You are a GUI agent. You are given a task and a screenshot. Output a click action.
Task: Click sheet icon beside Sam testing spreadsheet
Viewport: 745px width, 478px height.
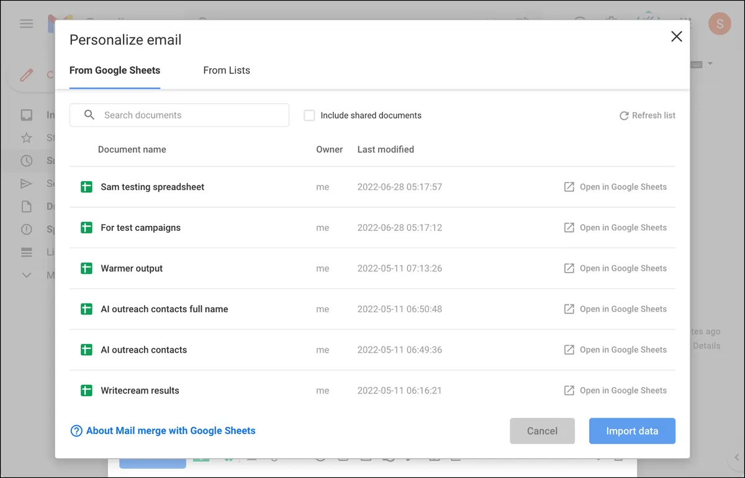click(x=87, y=187)
